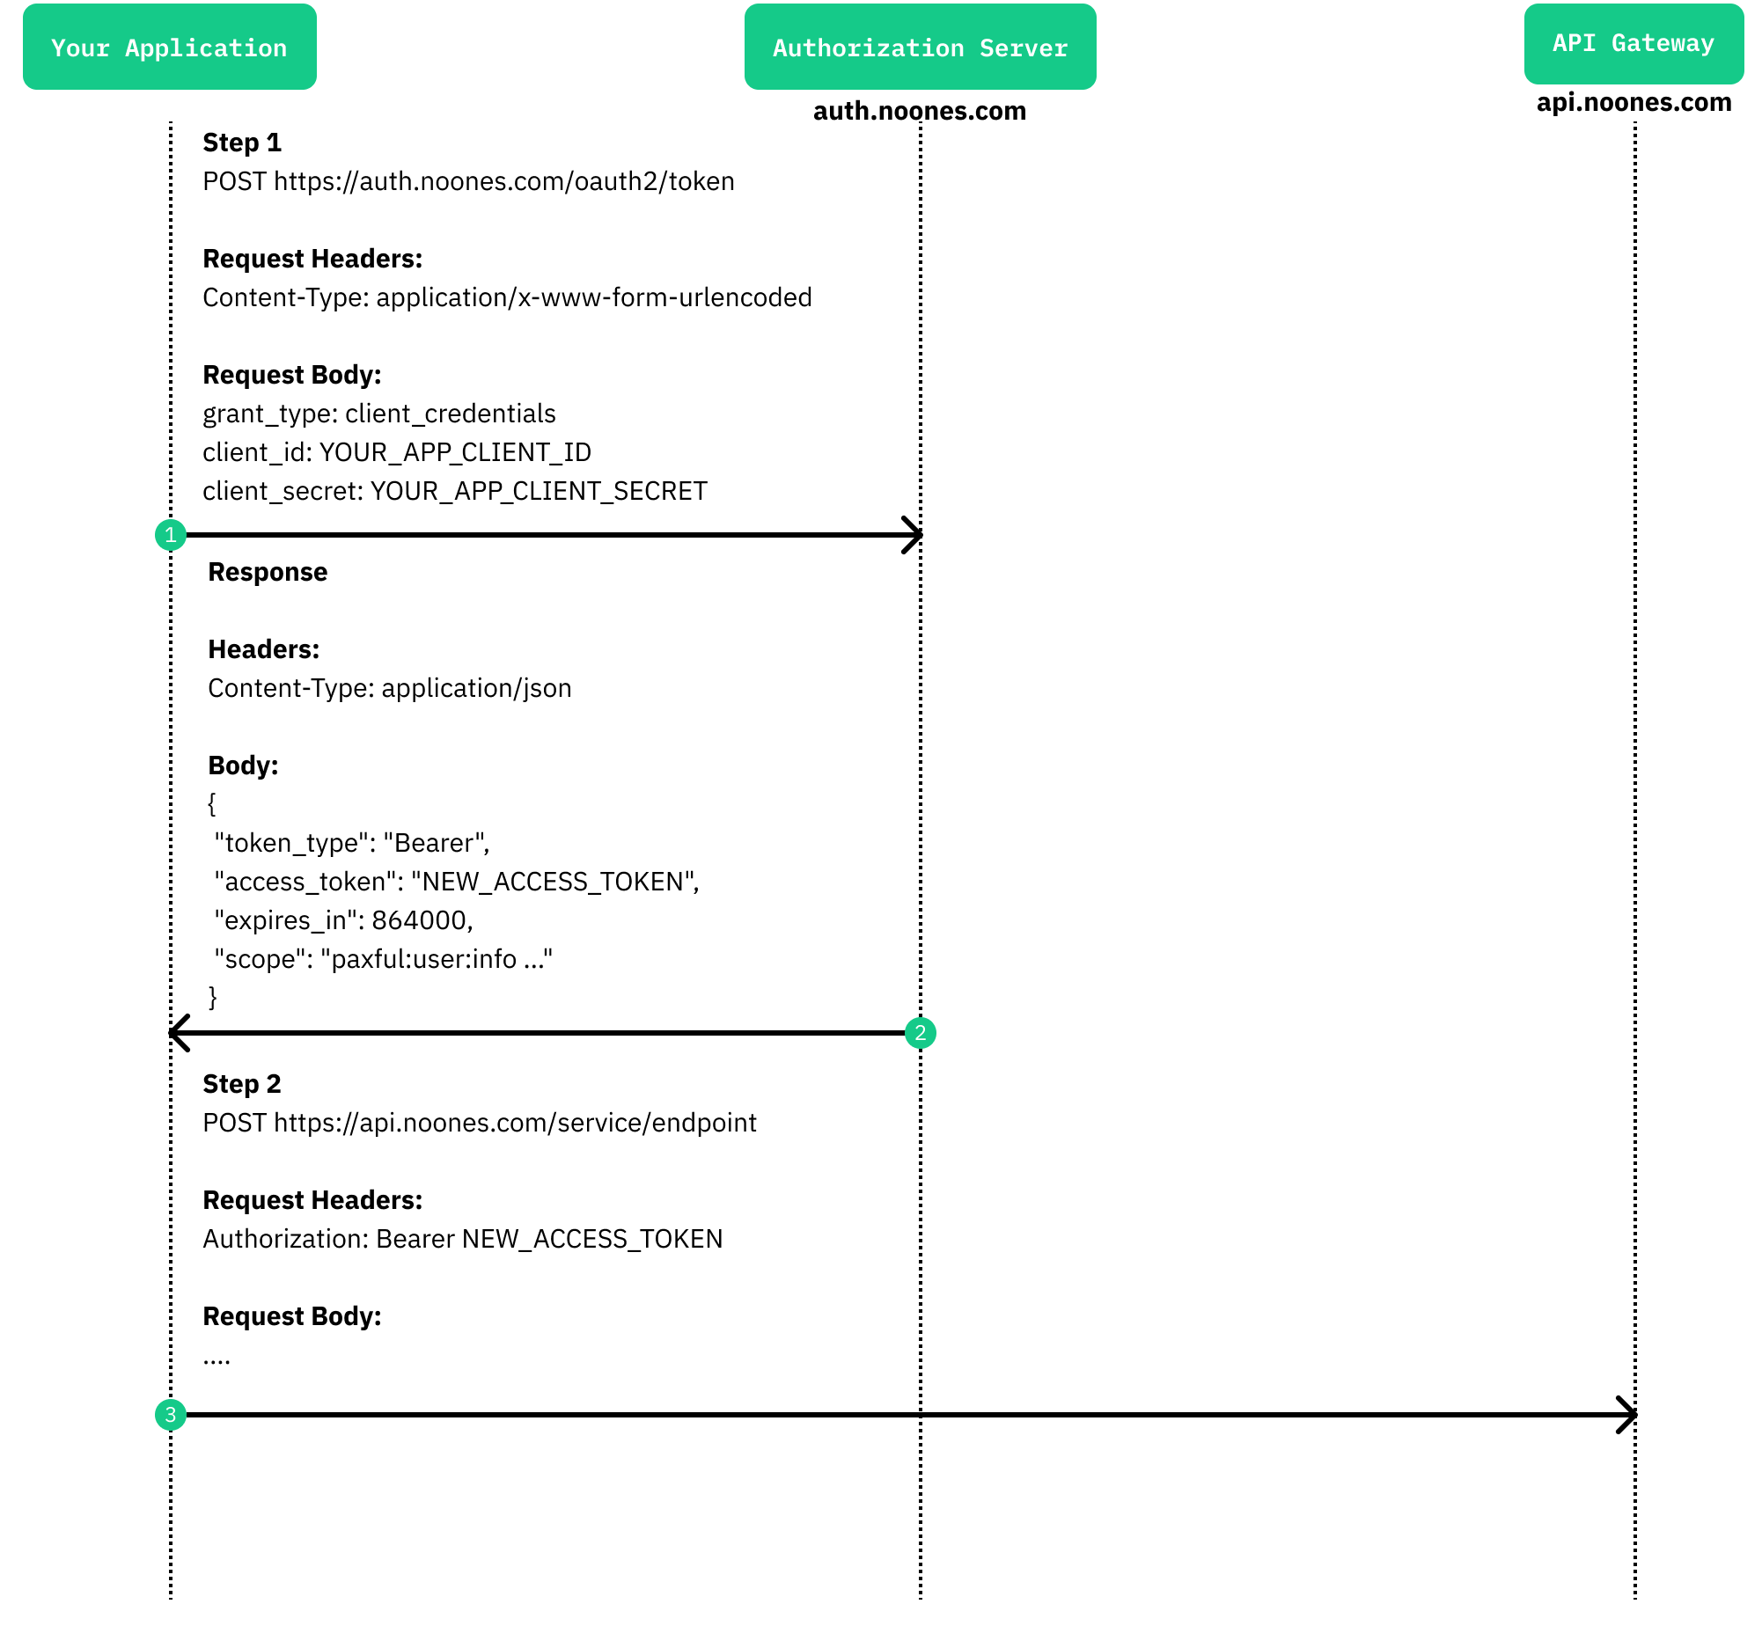Click the "access_token" JSON line

pos(457,882)
